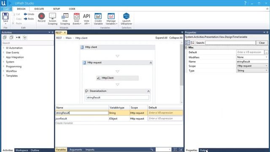Click the designer search magnifier icon
The width and height of the screenshot is (270, 152).
pyautogui.click(x=151, y=149)
